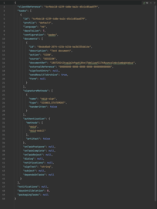
Task: Click the "handwritten" false value
Action: pos(53,107)
